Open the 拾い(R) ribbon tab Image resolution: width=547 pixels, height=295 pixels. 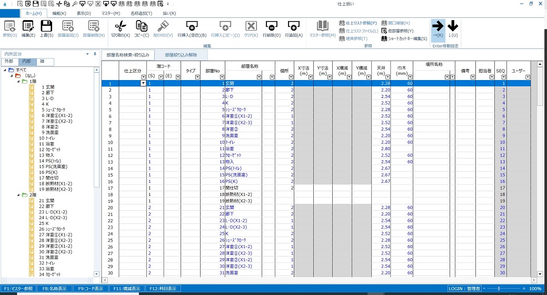pos(170,13)
